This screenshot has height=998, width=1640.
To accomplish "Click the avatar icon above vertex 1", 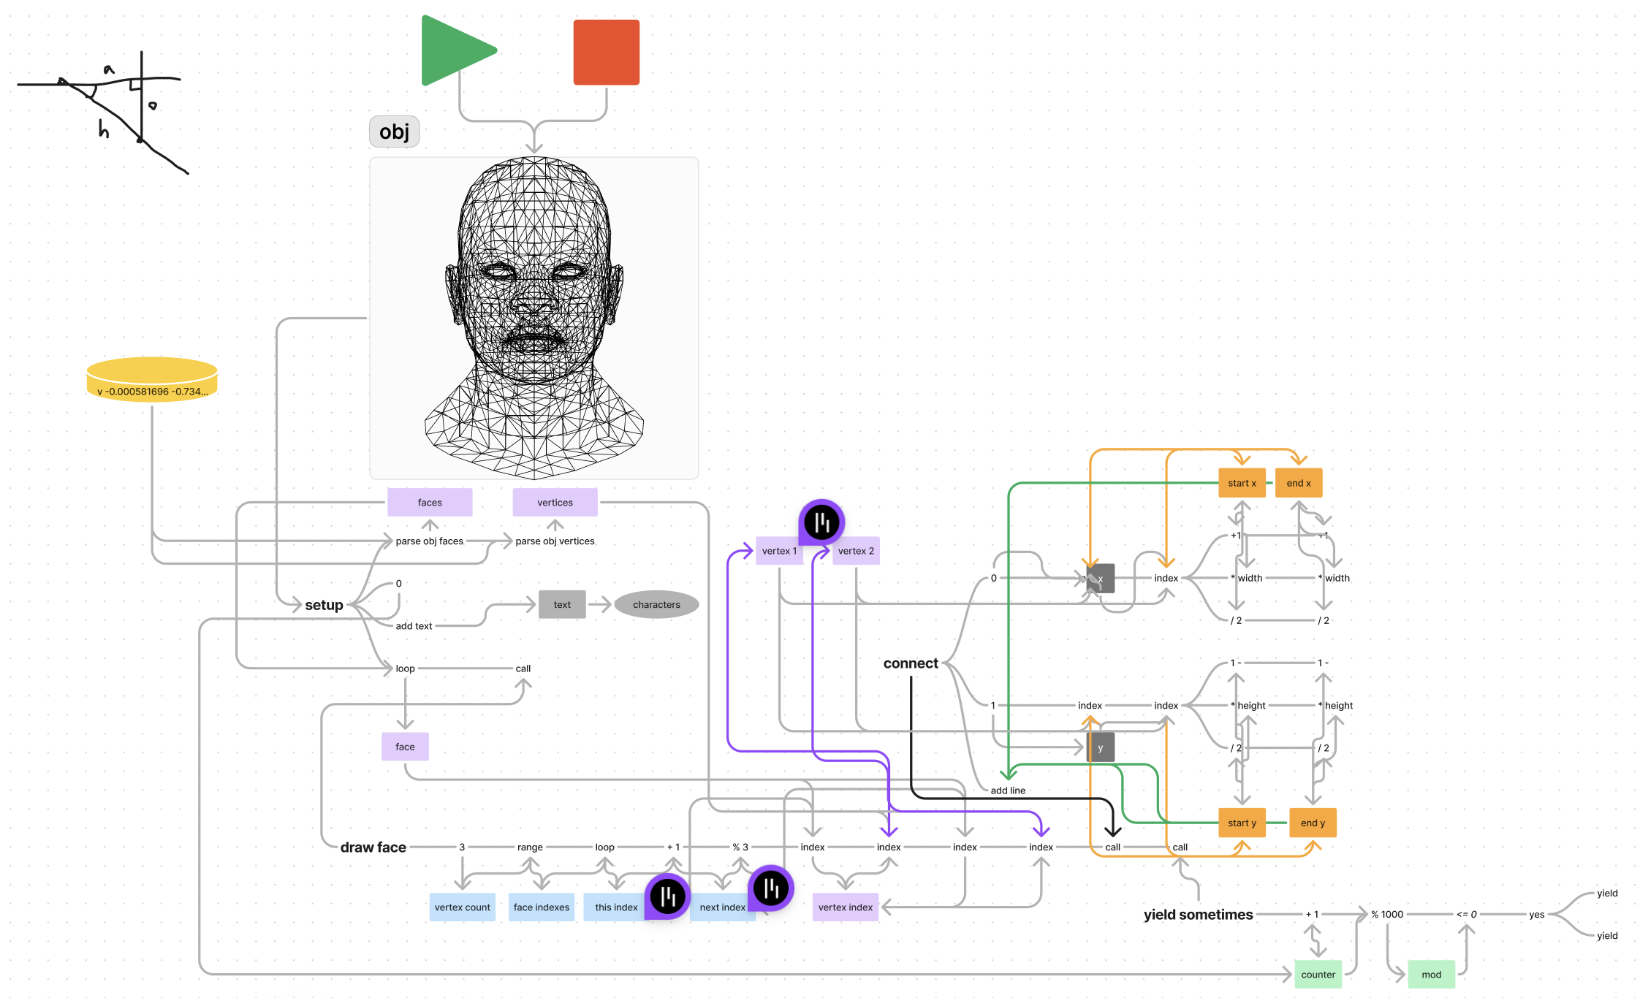I will pyautogui.click(x=821, y=522).
